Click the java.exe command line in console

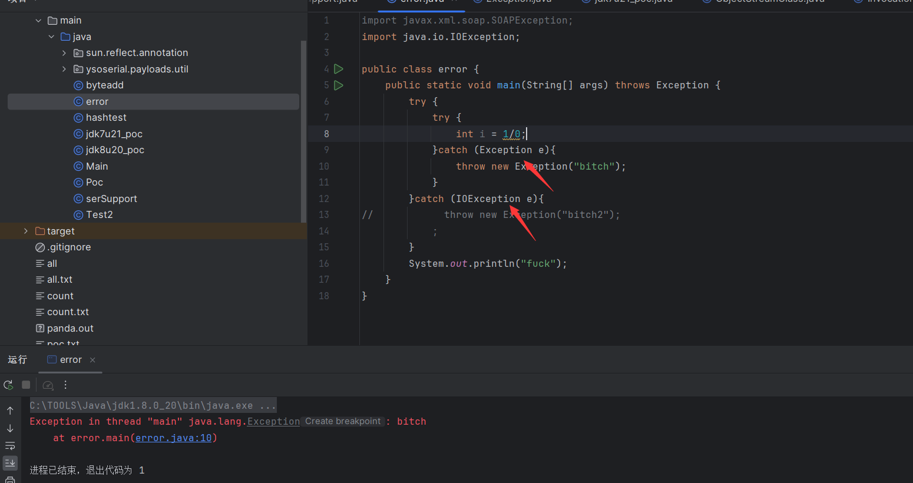(x=153, y=405)
